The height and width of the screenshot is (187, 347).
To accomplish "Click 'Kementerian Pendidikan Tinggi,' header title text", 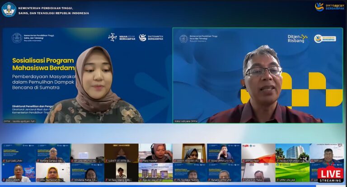I will 46,8.
